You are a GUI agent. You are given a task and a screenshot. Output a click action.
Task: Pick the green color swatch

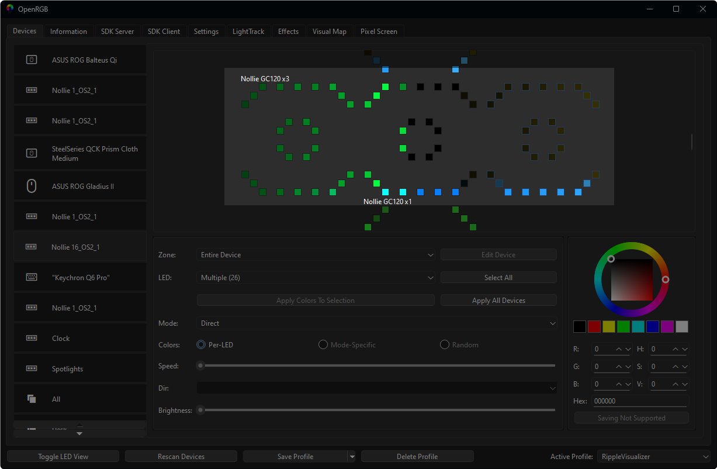[x=624, y=326]
